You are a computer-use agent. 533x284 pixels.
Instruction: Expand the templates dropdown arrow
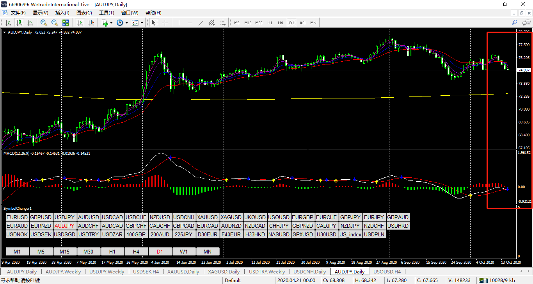tap(142, 23)
